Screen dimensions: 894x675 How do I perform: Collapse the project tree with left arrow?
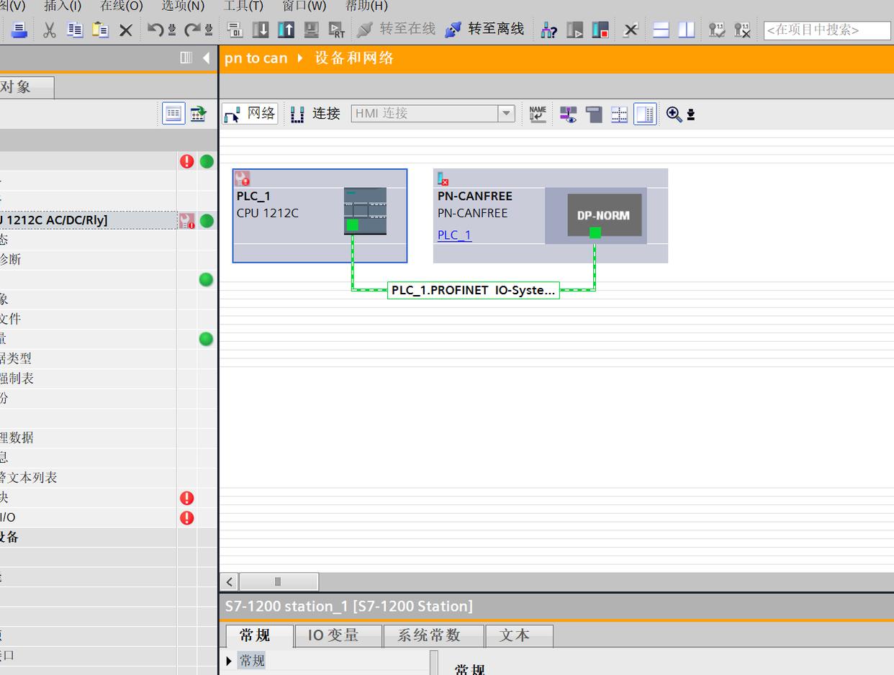[x=206, y=58]
